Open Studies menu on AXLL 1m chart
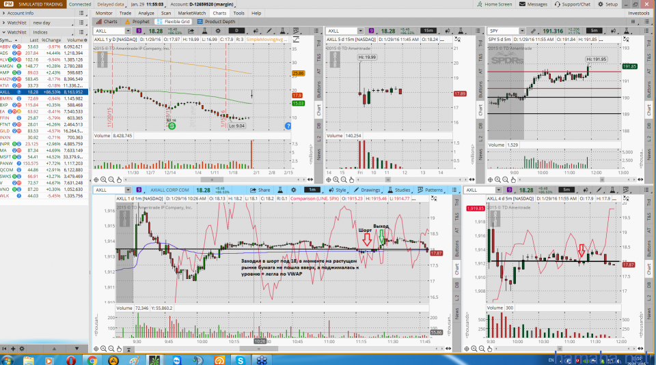 point(399,190)
